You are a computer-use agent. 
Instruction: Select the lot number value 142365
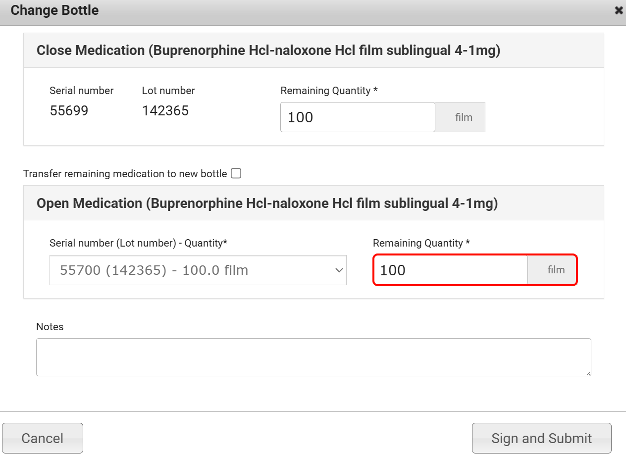click(x=165, y=111)
